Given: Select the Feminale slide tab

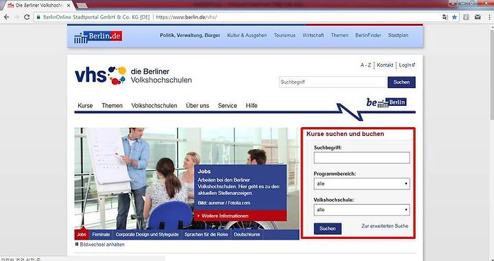Looking at the screenshot, I should tap(101, 234).
